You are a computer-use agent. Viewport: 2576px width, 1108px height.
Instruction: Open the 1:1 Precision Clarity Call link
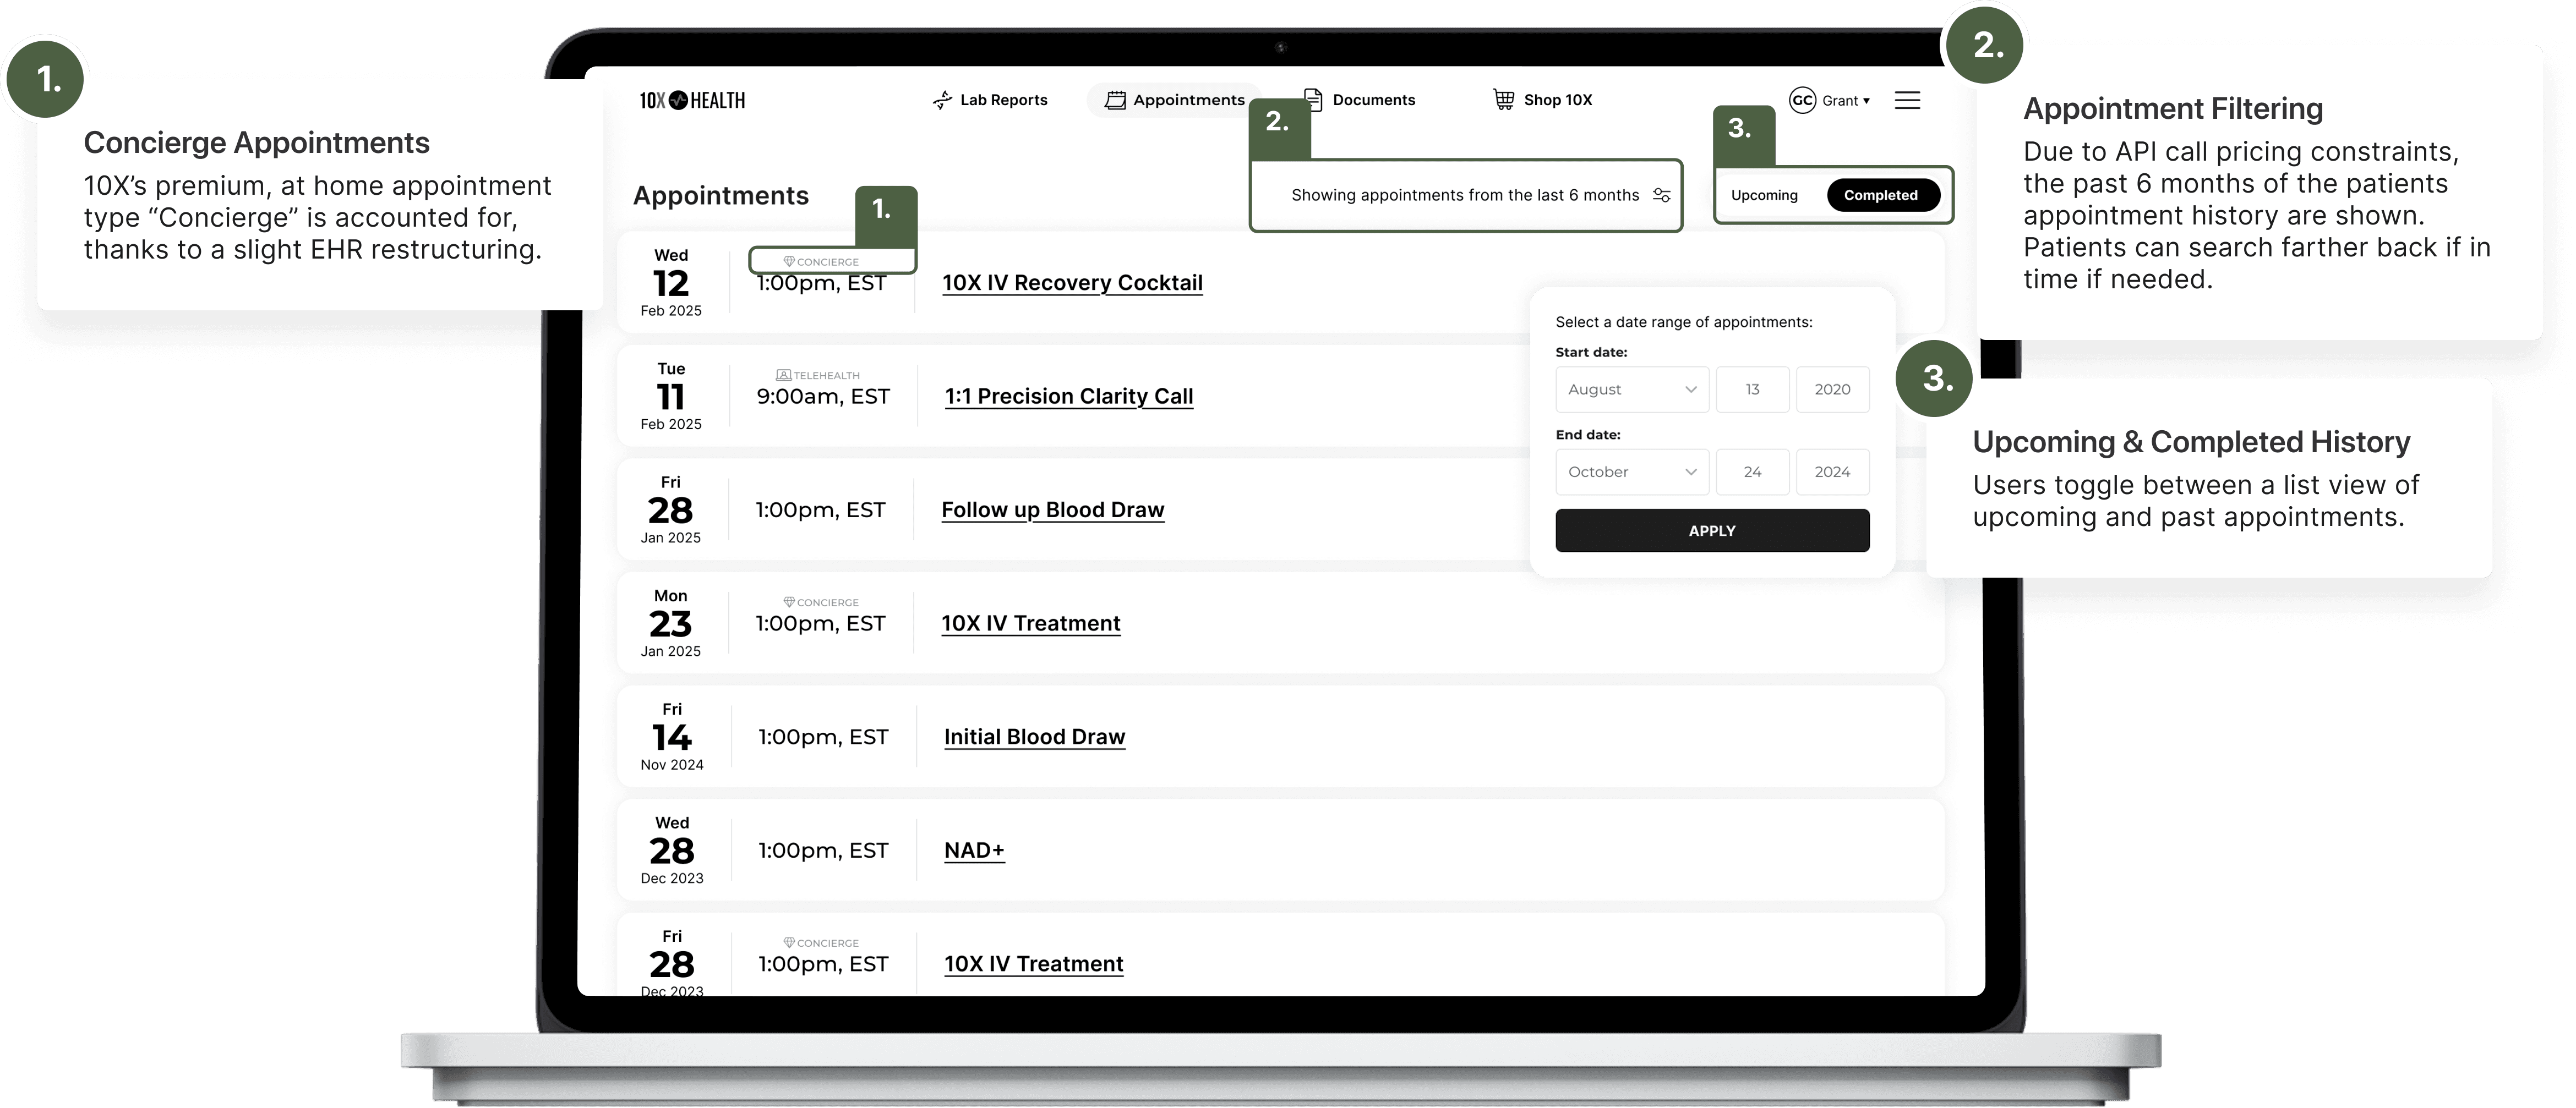[x=1069, y=397]
